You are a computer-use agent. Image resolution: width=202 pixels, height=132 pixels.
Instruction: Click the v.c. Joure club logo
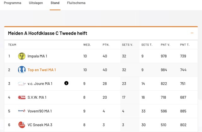tap(21, 84)
